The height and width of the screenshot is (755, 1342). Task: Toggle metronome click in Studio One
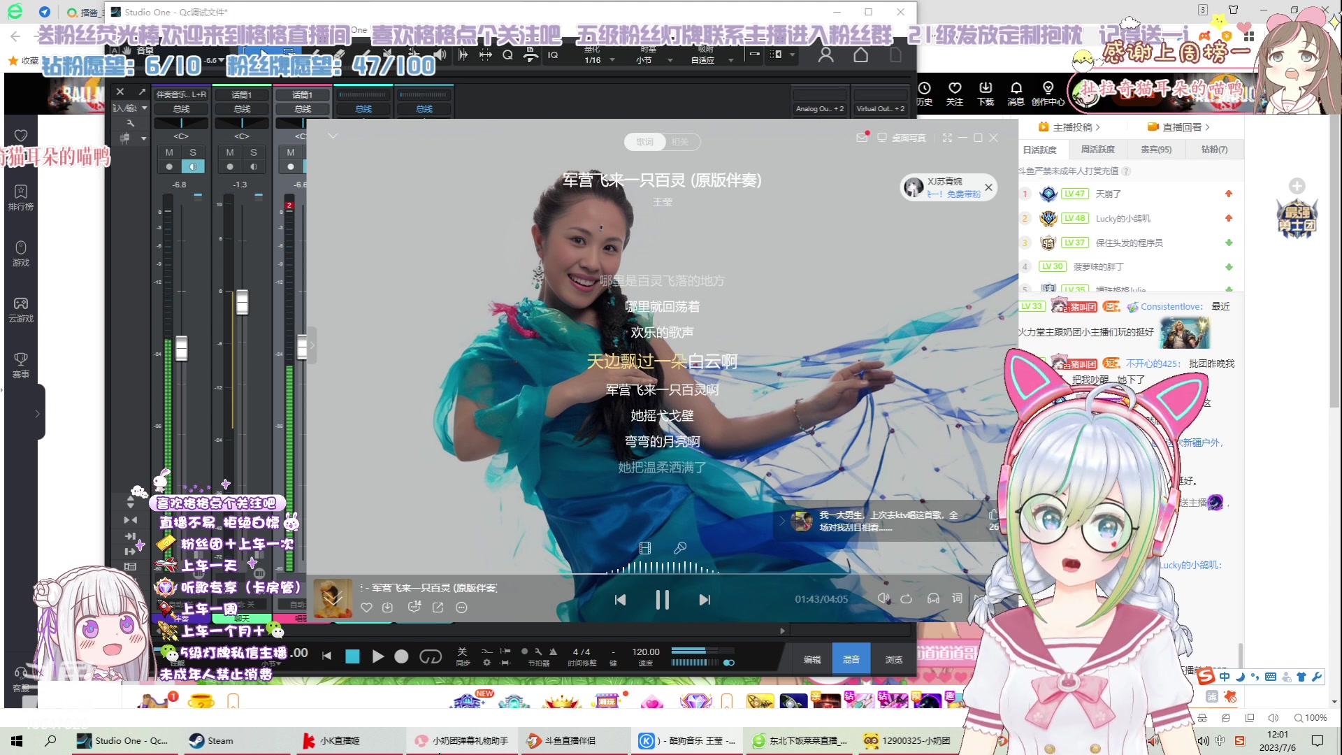(553, 652)
